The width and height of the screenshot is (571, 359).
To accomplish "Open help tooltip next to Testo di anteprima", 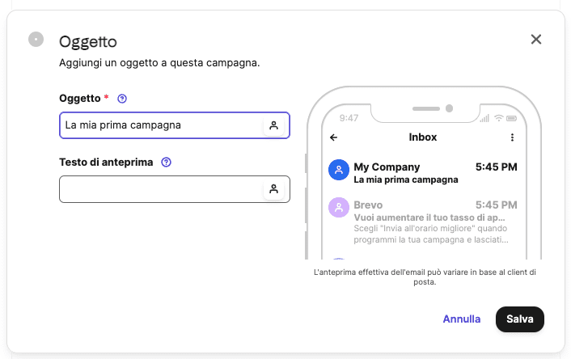I will 166,163.
